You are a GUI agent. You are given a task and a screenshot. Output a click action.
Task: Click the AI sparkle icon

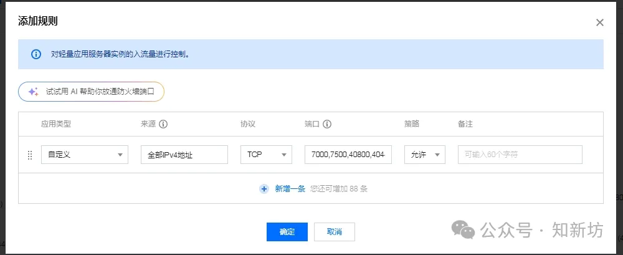(x=34, y=92)
